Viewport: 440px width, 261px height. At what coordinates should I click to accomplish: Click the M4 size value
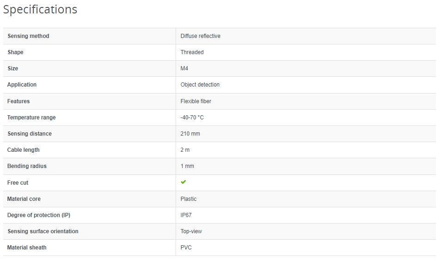(184, 68)
